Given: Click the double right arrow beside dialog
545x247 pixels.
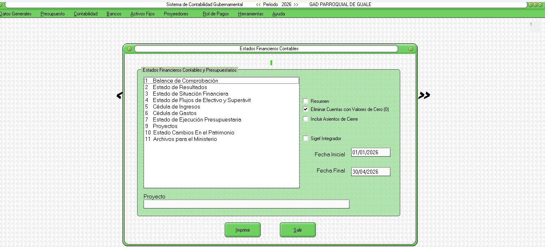Looking at the screenshot, I should pyautogui.click(x=424, y=96).
